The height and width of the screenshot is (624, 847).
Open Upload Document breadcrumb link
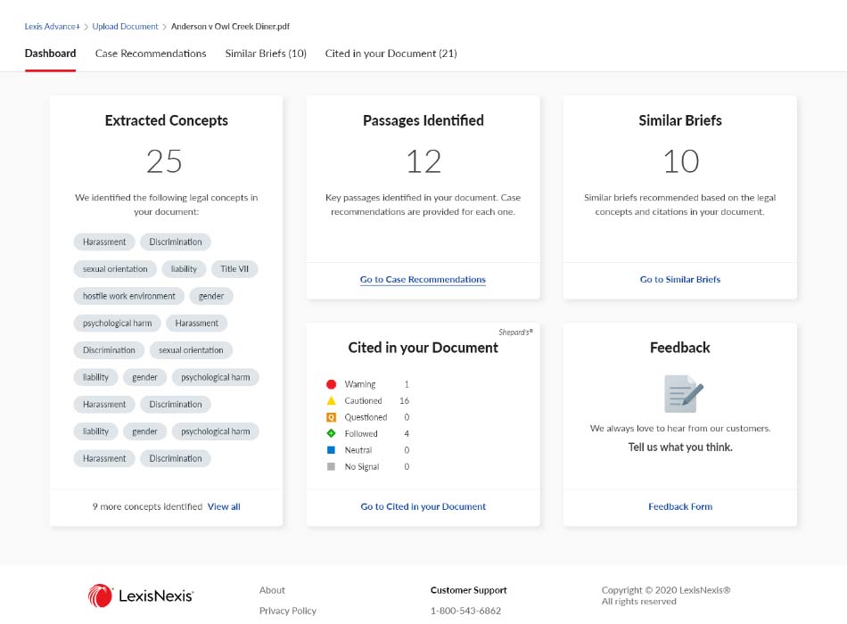(x=126, y=27)
